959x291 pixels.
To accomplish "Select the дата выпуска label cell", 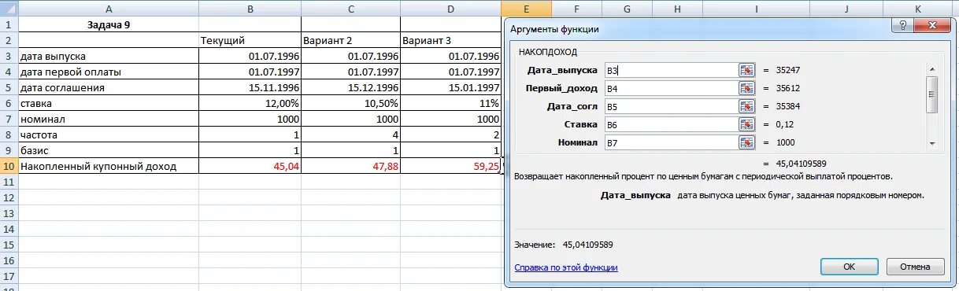I will (x=108, y=56).
